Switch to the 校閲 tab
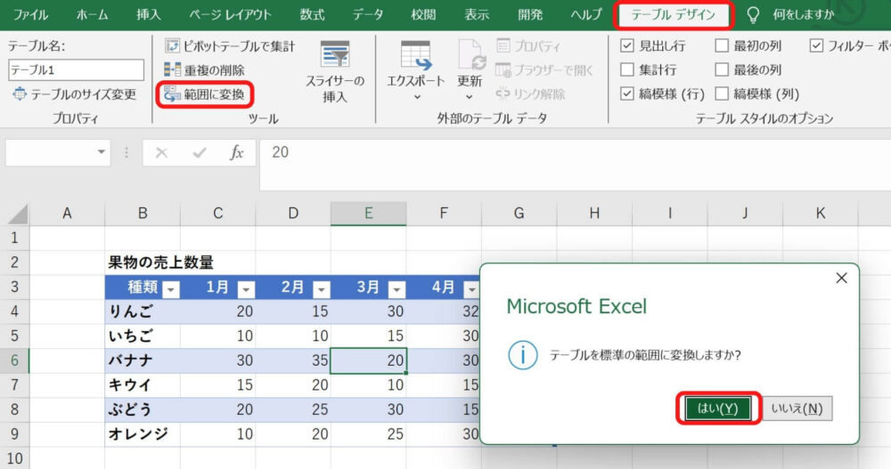891x469 pixels. click(423, 15)
